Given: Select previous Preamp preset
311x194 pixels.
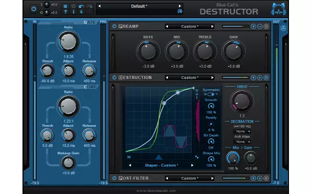Looking at the screenshot, I should 167,26.
